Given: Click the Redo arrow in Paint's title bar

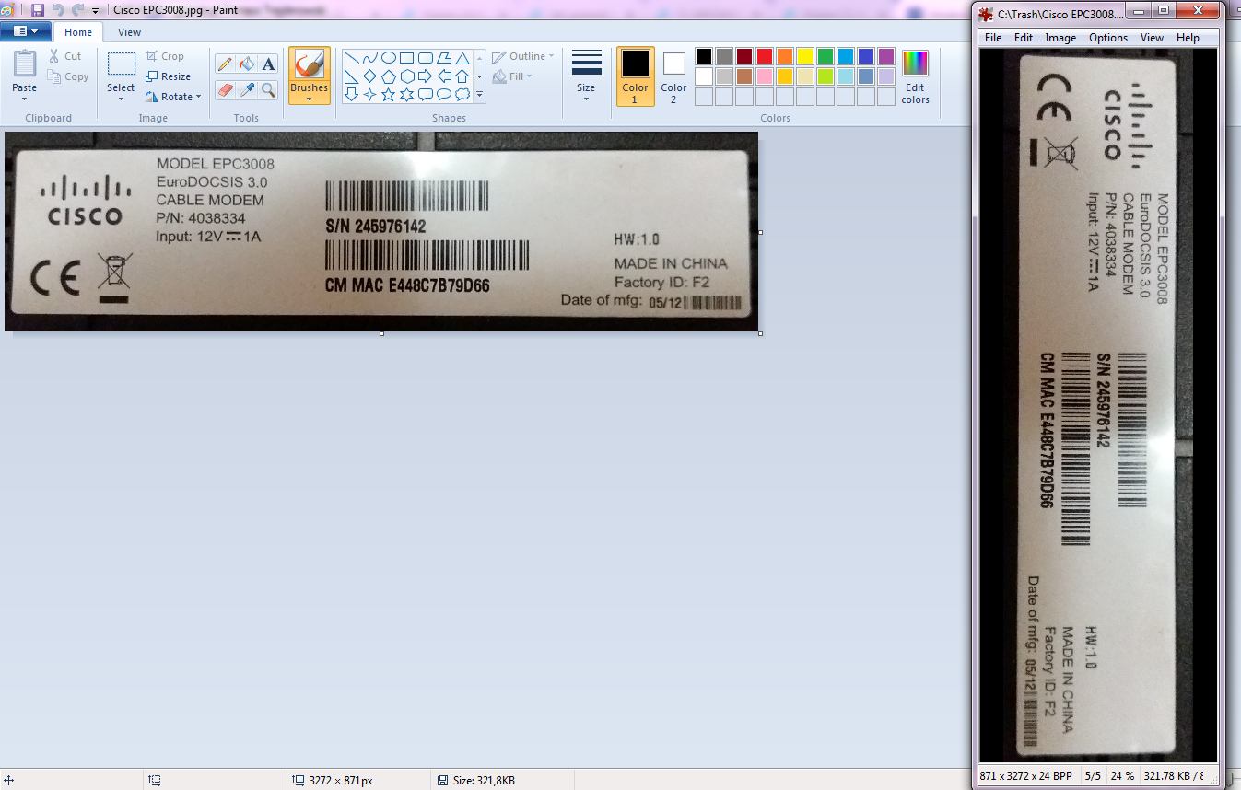Looking at the screenshot, I should click(77, 10).
